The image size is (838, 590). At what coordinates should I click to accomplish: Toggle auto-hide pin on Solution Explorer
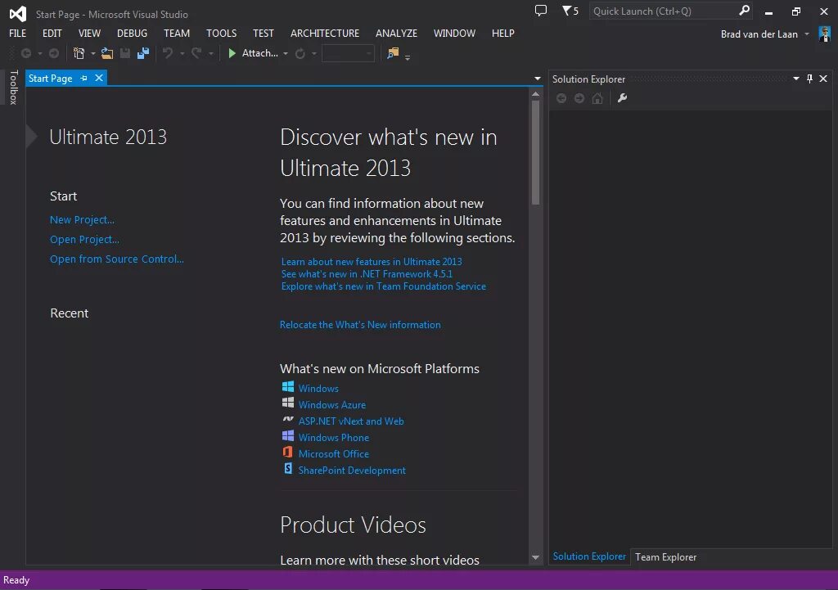pyautogui.click(x=809, y=79)
